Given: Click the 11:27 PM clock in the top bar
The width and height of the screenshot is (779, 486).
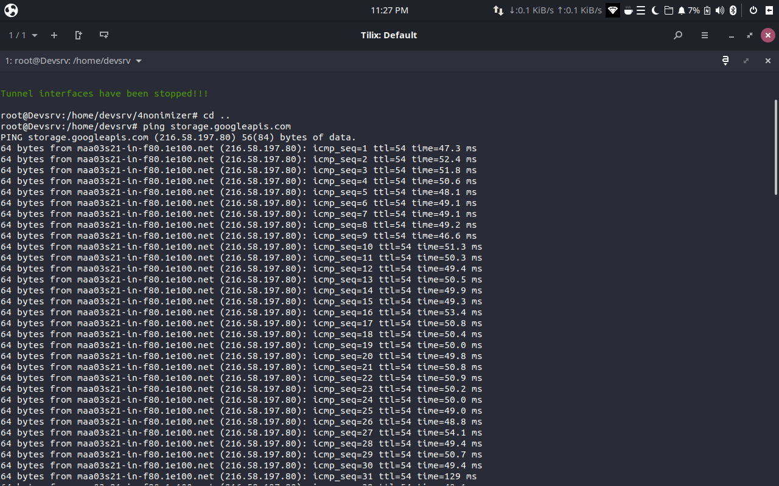Looking at the screenshot, I should pos(389,10).
